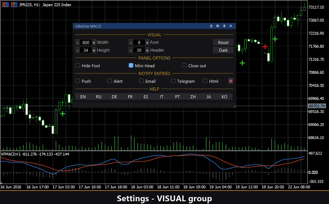Enable the Close out checkbox
Viewport: 329px width, 204px height.
[x=184, y=65]
